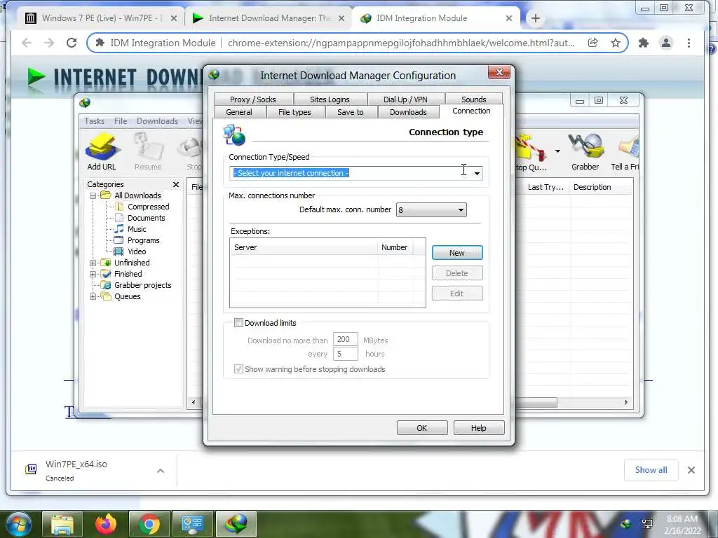
Task: Open Default max. conn. number dropdown
Action: (x=461, y=210)
